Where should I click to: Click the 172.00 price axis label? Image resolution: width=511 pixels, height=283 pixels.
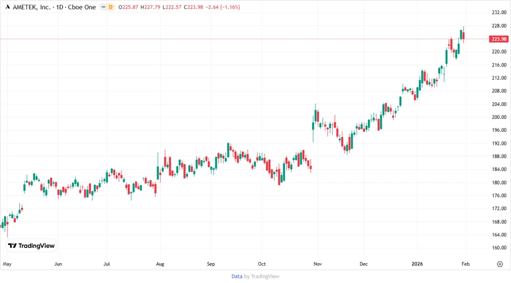(x=499, y=209)
